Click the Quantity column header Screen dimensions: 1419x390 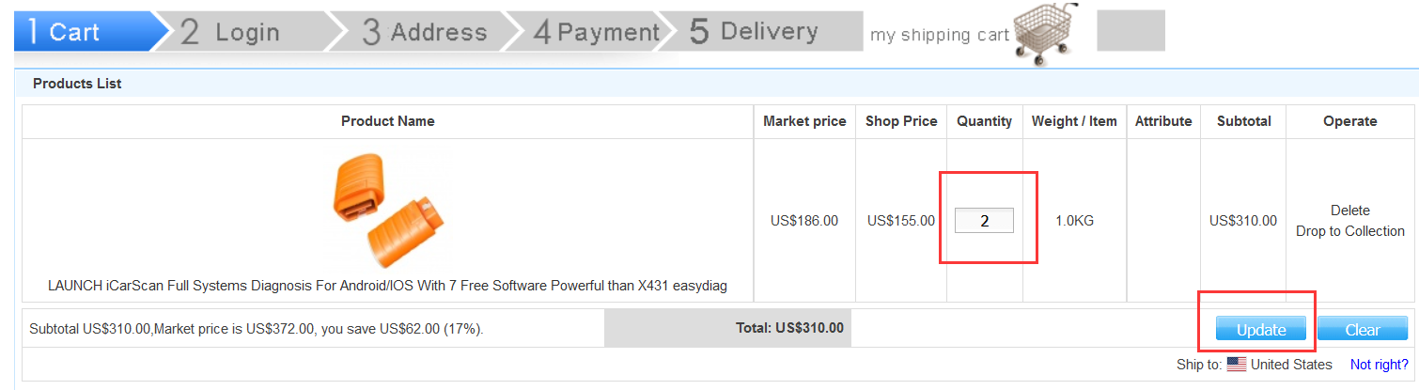click(x=985, y=121)
